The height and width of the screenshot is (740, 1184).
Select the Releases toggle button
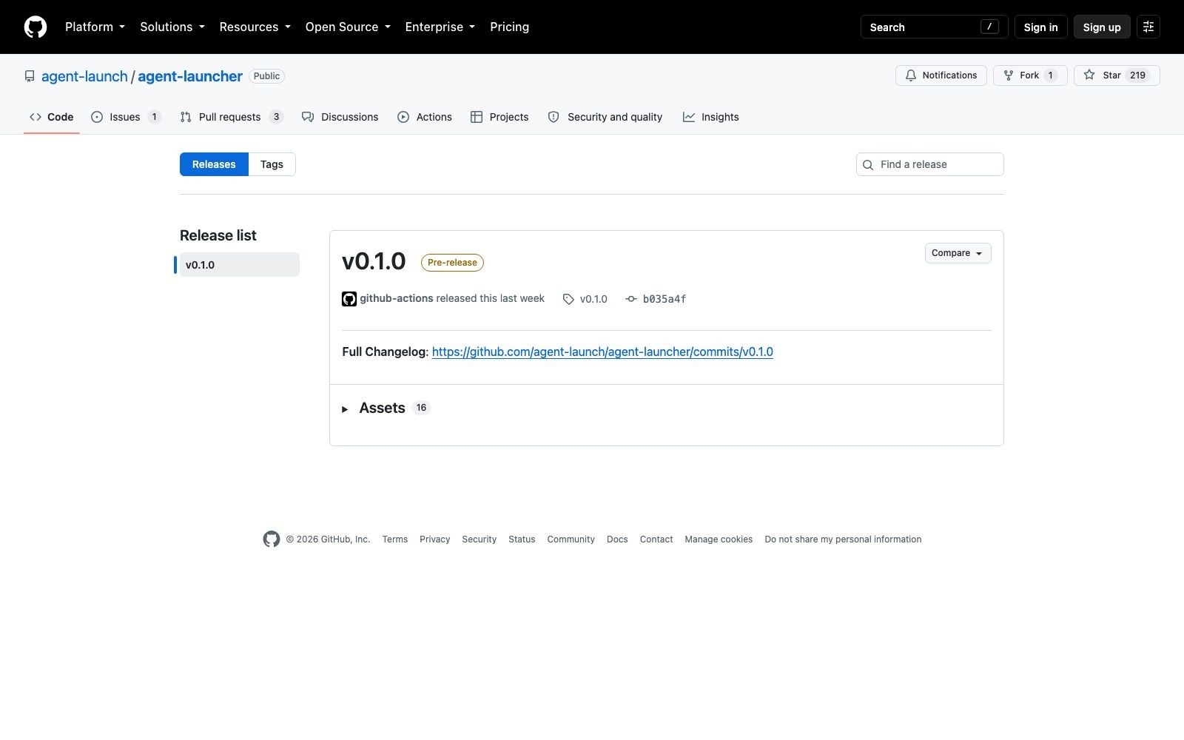(x=214, y=164)
